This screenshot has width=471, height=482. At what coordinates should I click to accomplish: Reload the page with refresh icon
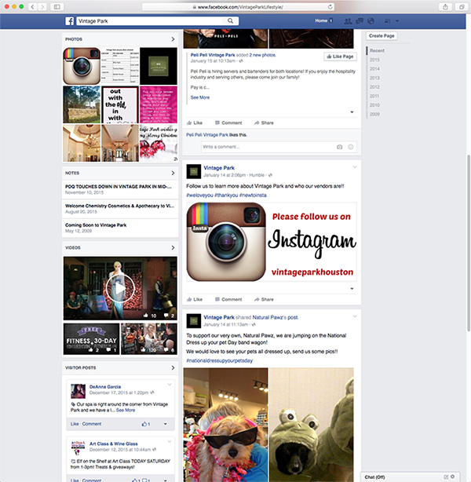(330, 7)
